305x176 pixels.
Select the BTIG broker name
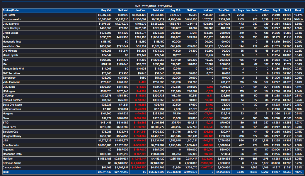click(x=6, y=122)
